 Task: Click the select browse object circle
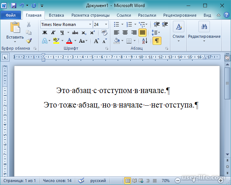coord(227,167)
